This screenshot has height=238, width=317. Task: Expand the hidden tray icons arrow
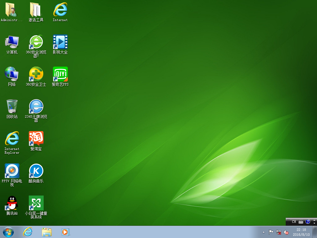click(263, 232)
